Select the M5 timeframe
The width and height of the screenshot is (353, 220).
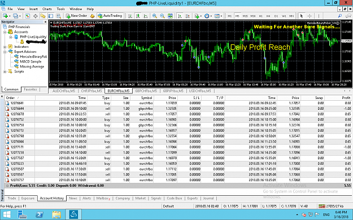[237, 16]
